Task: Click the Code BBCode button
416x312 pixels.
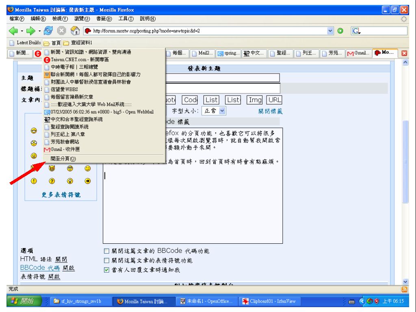Action: [190, 100]
